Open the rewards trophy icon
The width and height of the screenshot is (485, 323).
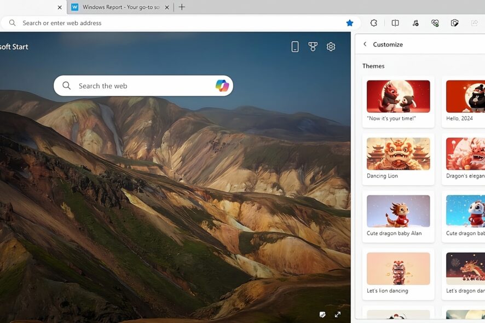point(313,47)
